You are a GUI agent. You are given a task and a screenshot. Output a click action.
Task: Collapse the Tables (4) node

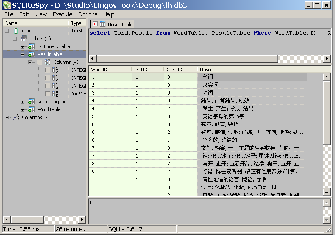(x=14, y=39)
